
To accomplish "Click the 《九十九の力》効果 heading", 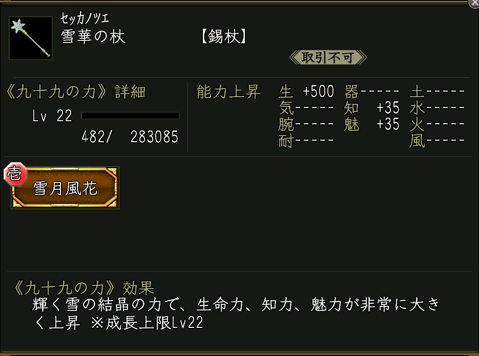I will (82, 288).
